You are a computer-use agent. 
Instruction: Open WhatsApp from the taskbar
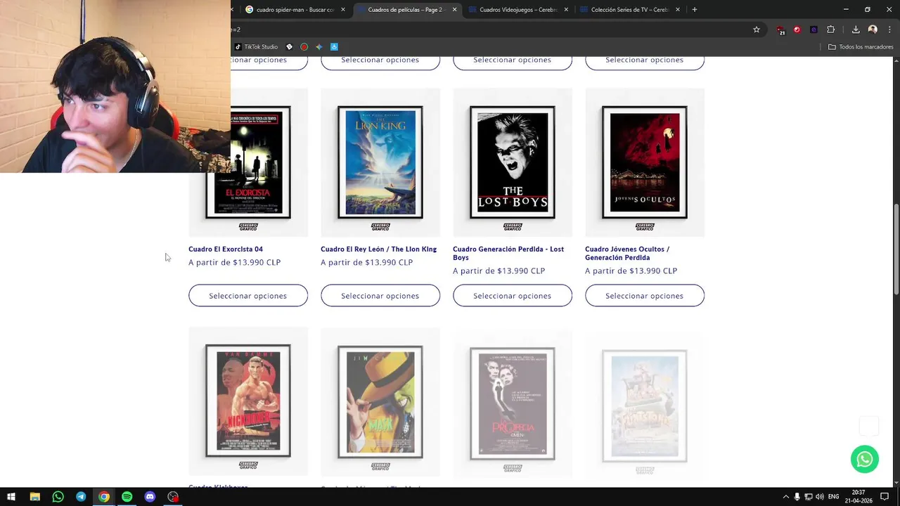[58, 497]
